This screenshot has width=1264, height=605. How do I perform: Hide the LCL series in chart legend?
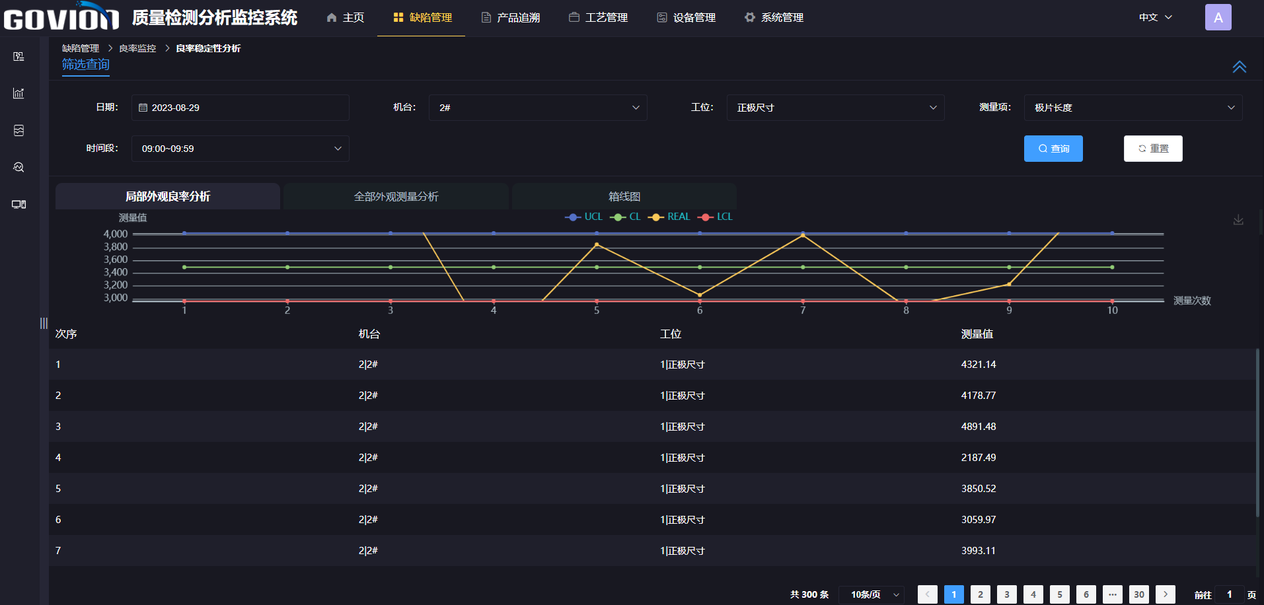pyautogui.click(x=716, y=217)
